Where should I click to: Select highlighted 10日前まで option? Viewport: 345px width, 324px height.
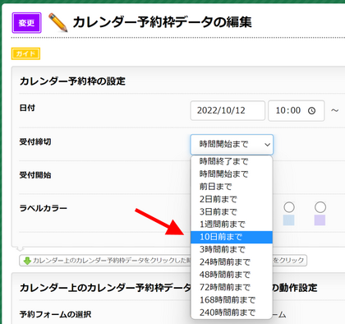tap(232, 237)
